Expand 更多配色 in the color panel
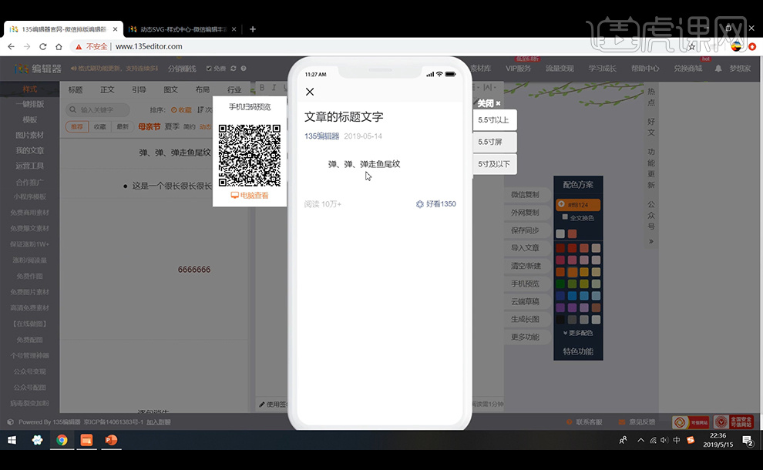The image size is (763, 470). 578,333
